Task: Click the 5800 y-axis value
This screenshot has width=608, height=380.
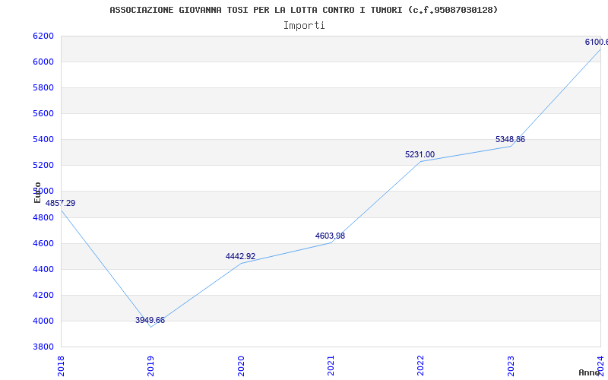Action: click(x=43, y=87)
